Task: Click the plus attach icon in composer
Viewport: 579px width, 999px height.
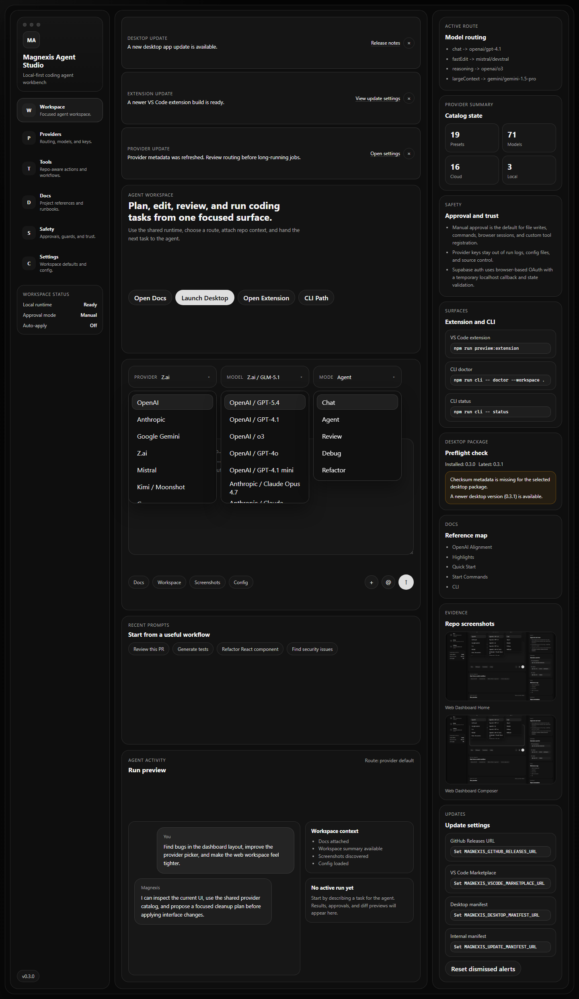Action: click(x=372, y=582)
